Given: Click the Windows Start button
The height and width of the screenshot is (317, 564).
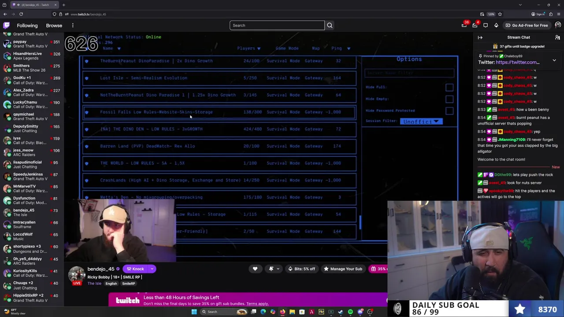Looking at the screenshot, I should (194, 312).
